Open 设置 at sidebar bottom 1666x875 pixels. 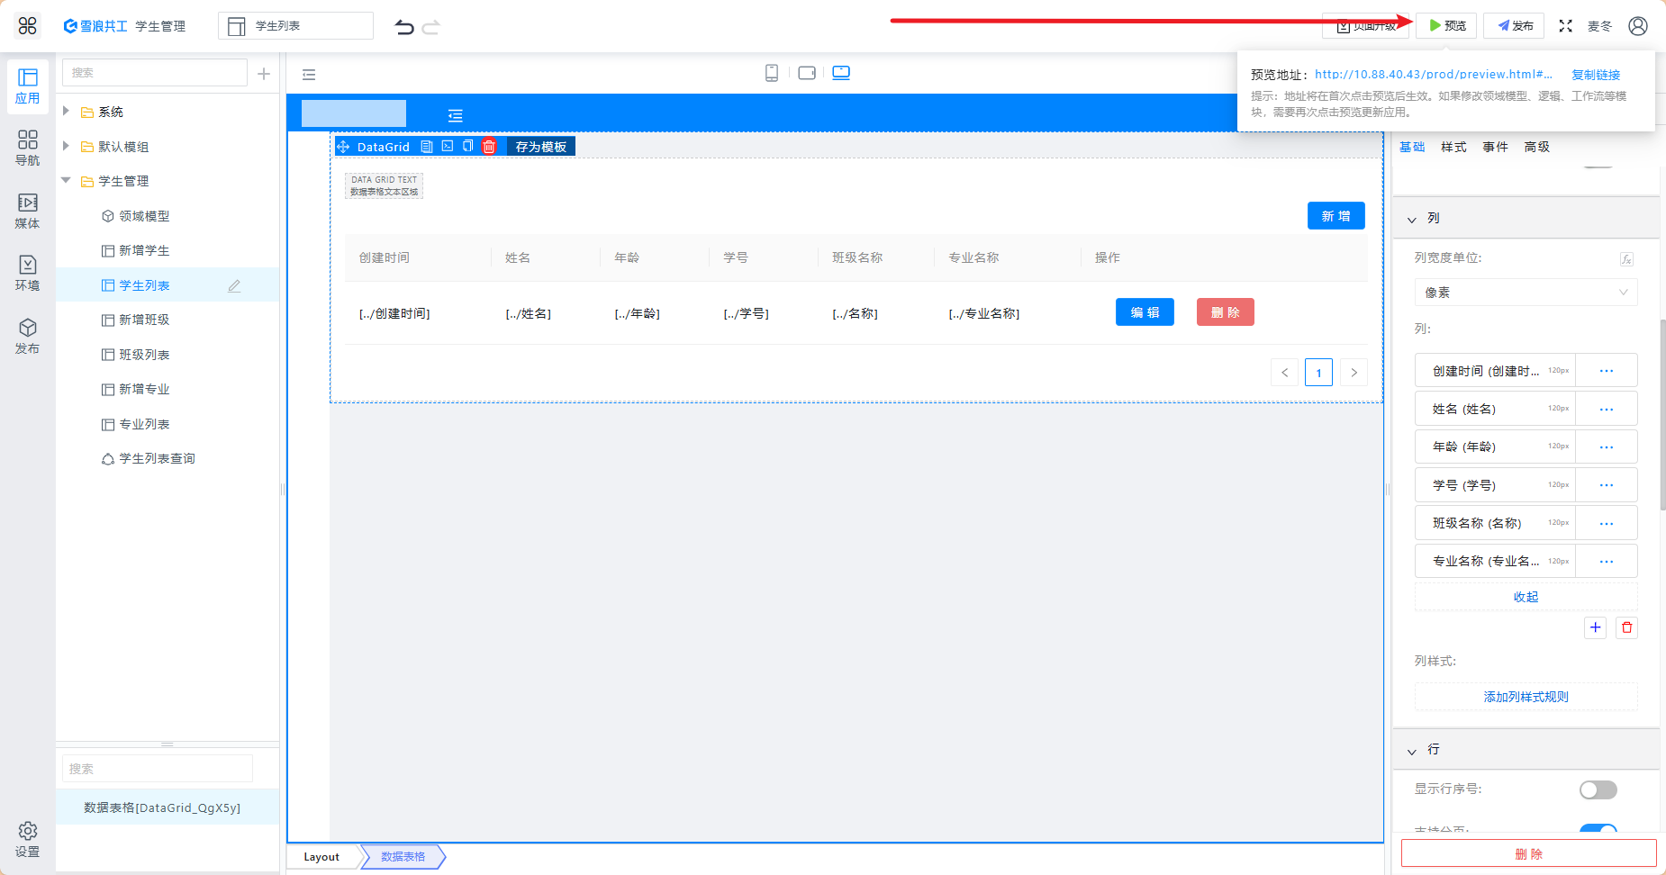coord(28,839)
